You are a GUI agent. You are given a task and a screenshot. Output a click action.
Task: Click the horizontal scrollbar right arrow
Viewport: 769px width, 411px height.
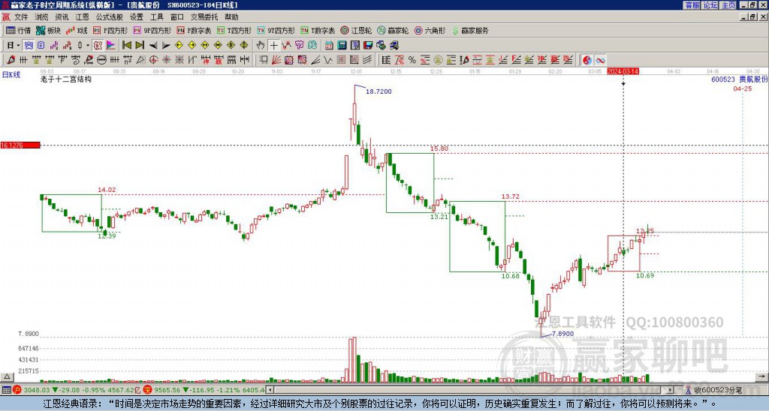(671, 390)
